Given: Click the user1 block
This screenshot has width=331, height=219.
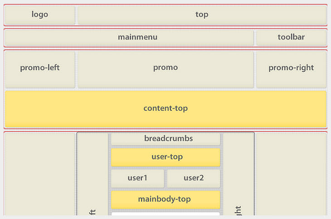Looking at the screenshot, I should tap(137, 178).
